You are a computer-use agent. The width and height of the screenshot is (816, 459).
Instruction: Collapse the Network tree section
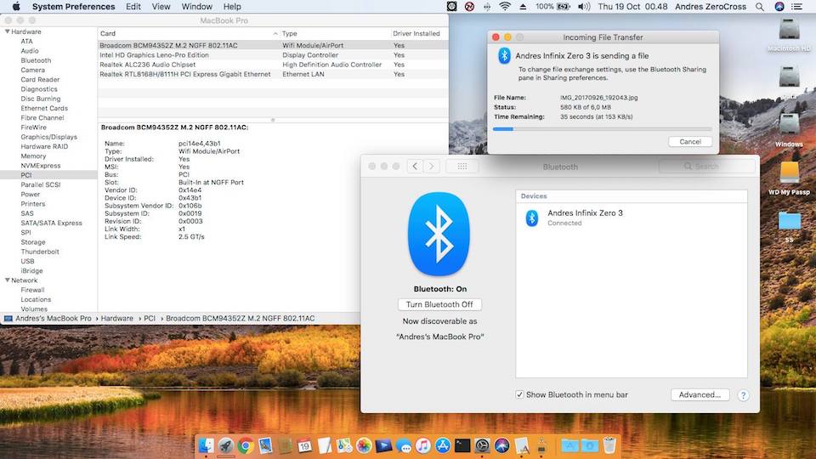pos(8,280)
